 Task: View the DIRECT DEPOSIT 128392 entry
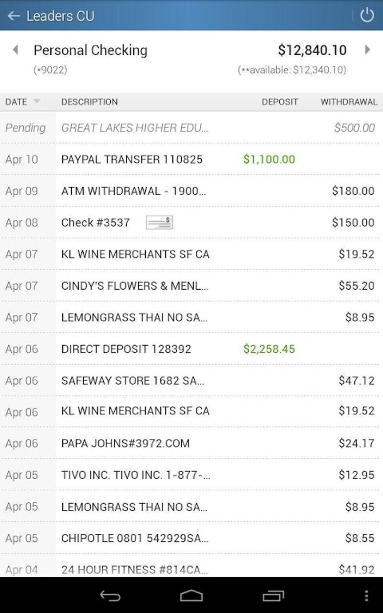(x=126, y=349)
